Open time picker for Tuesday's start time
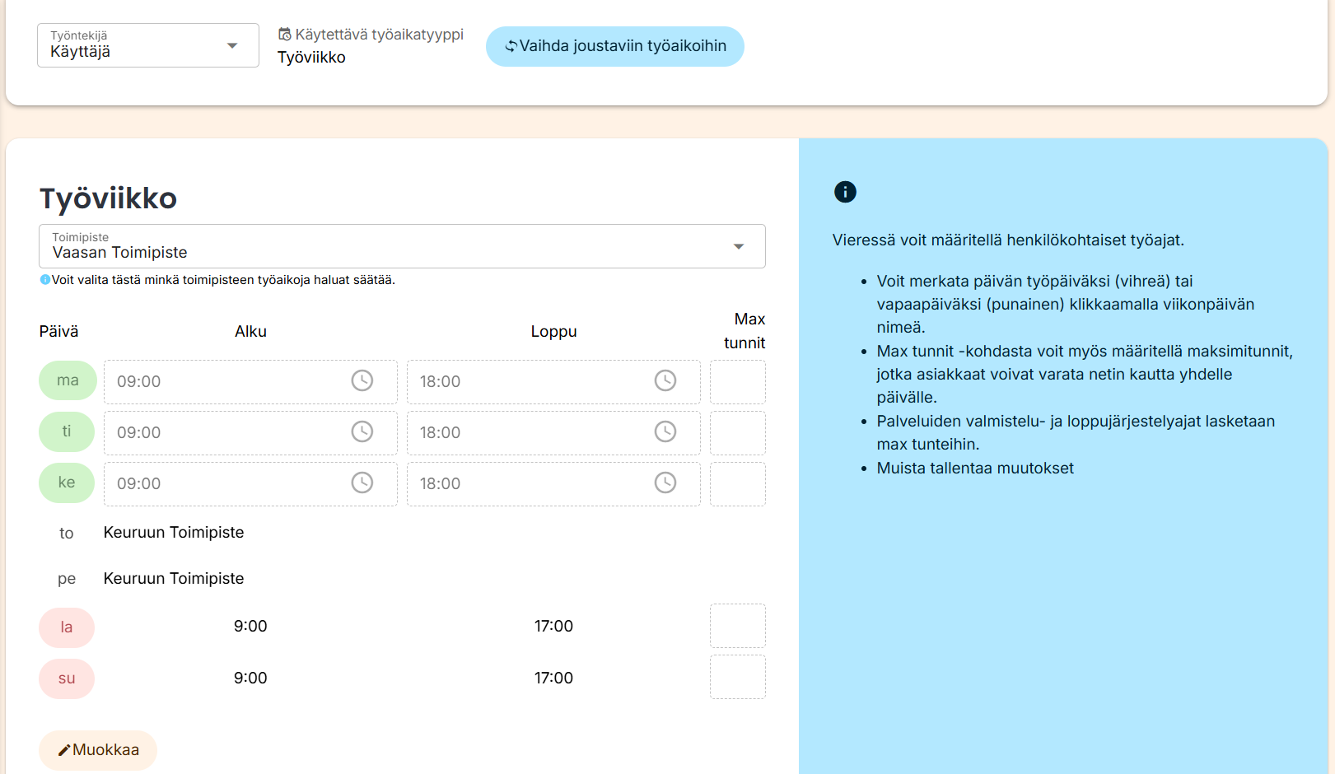 click(362, 431)
